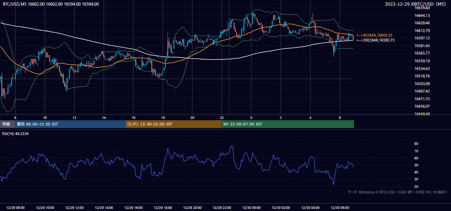Image resolution: width=451 pixels, height=211 pixels.
Task: Click the 200 SMA label showing 16592.73
Action: point(375,40)
